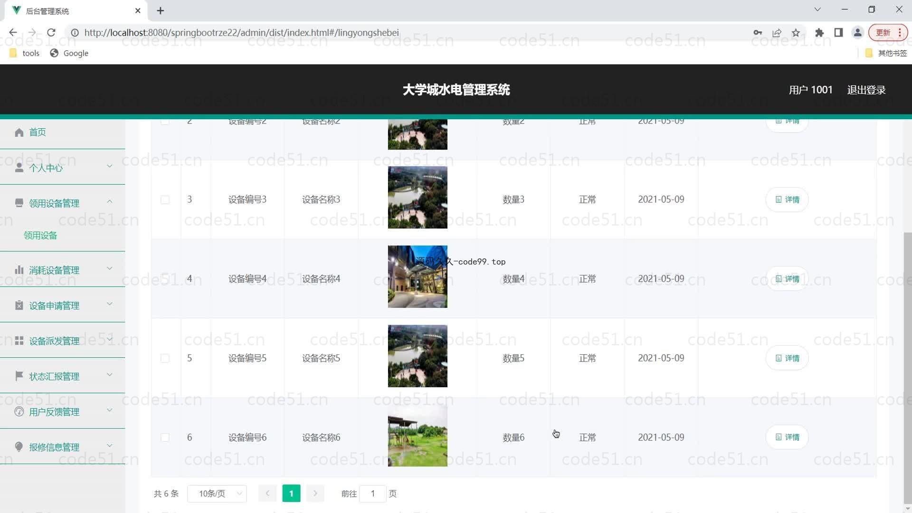Click the page 1 pagination button
Image resolution: width=912 pixels, height=513 pixels.
[291, 494]
